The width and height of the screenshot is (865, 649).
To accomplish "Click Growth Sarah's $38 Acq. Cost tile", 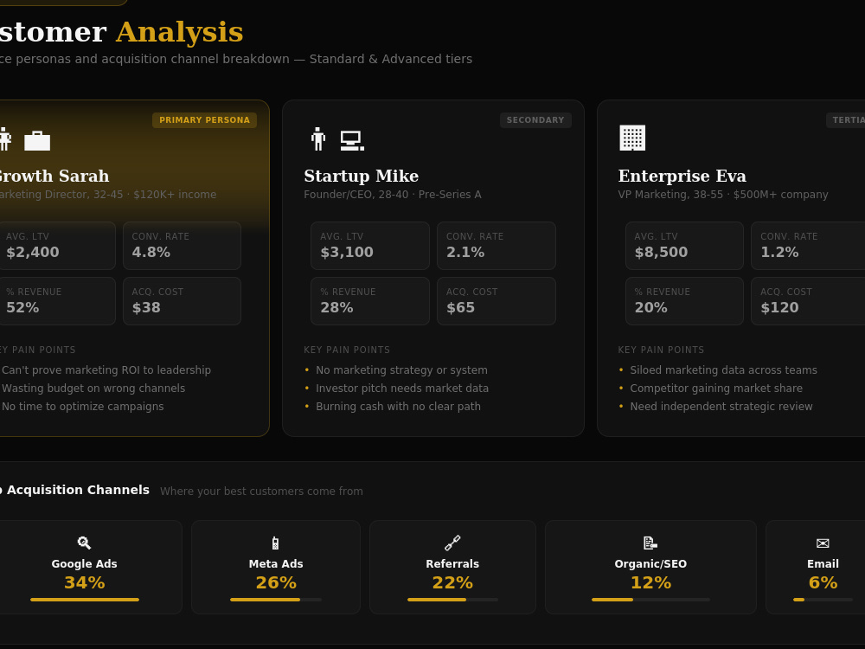I will (182, 301).
